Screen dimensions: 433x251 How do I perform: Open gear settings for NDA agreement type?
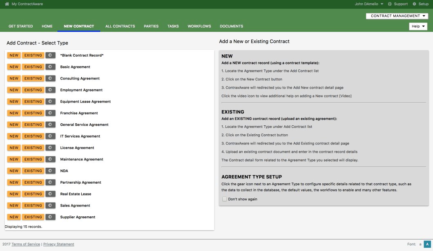(x=50, y=171)
